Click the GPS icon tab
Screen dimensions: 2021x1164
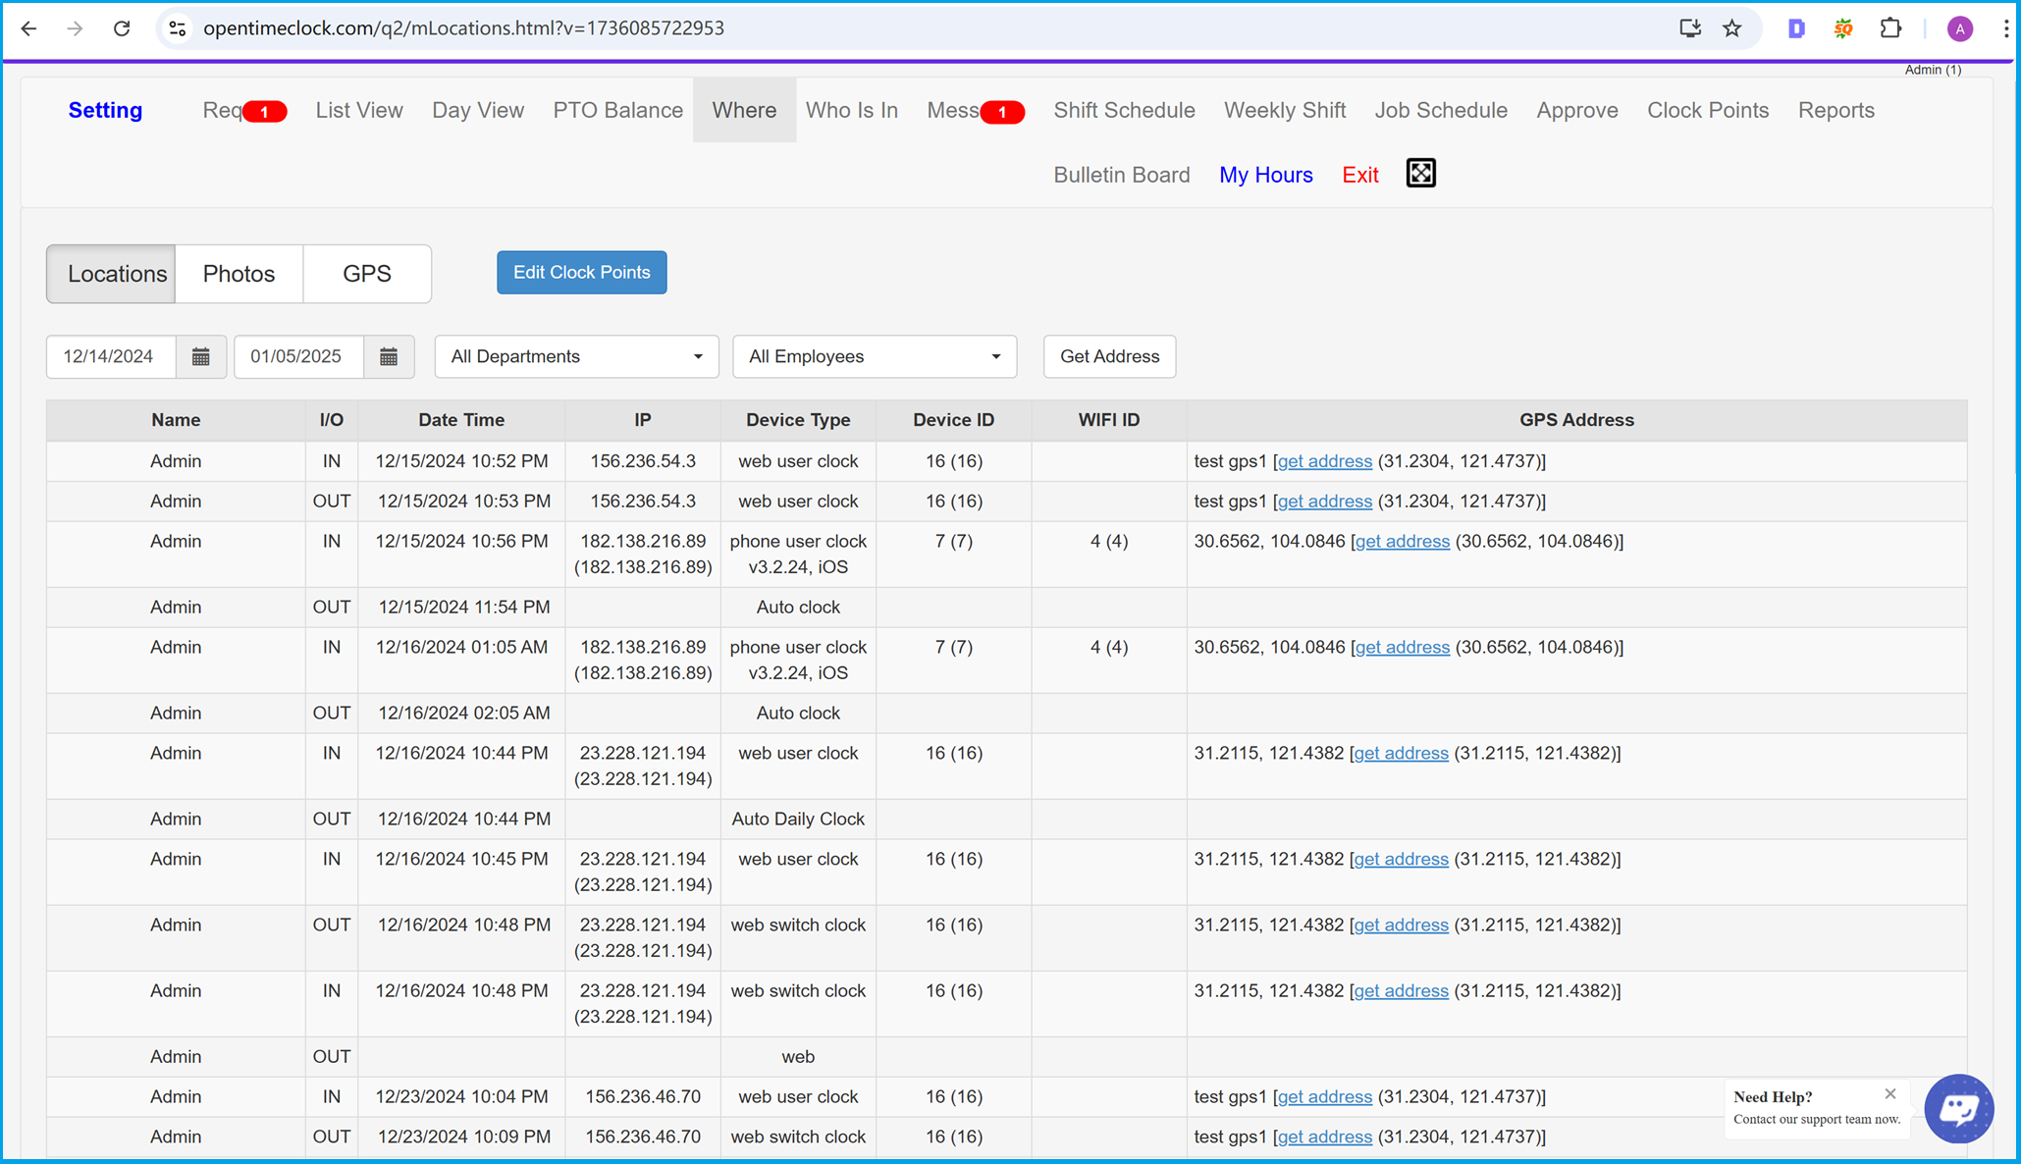point(366,273)
